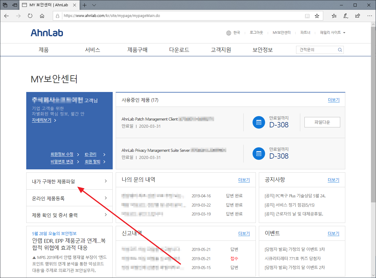Open the 서비스 정기 점검(5/15) notice
The width and height of the screenshot is (376, 278).
point(290,205)
